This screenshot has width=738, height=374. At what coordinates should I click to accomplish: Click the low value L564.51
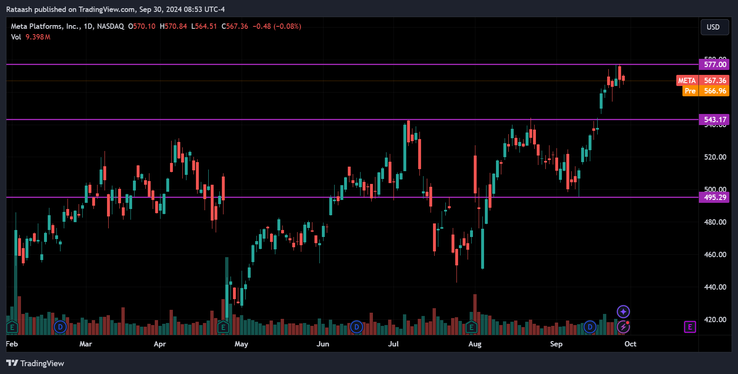[x=204, y=26]
